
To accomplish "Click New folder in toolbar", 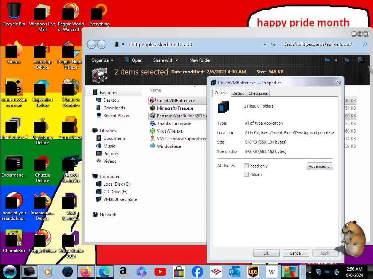I will tap(200, 60).
